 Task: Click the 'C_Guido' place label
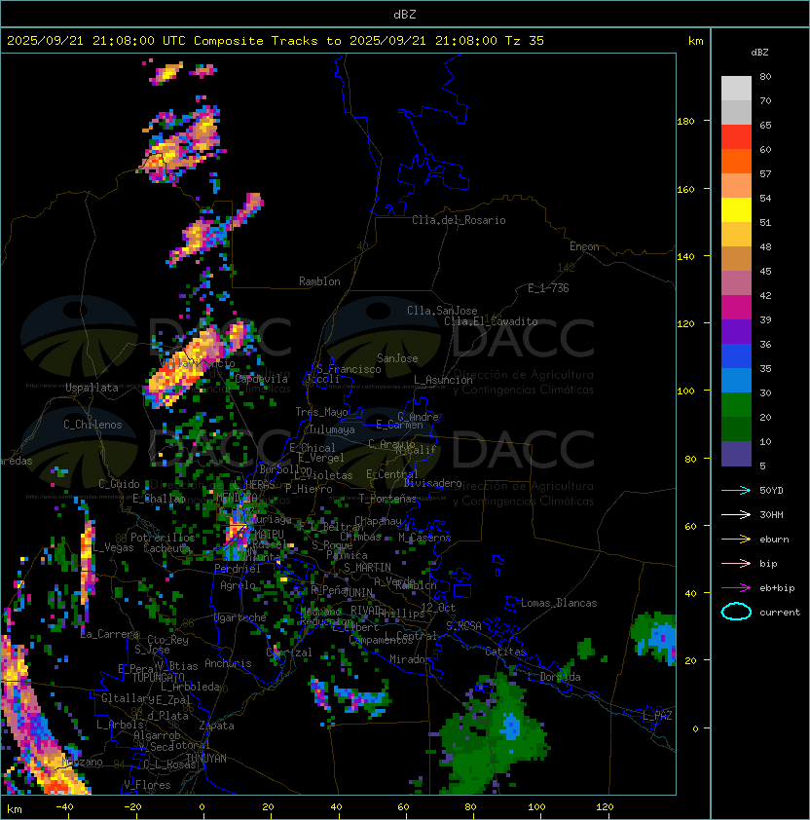(119, 484)
